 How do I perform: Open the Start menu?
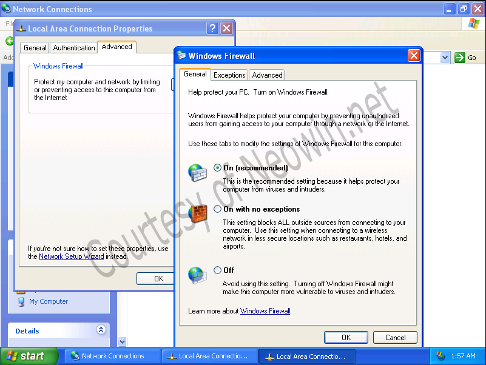[29, 356]
